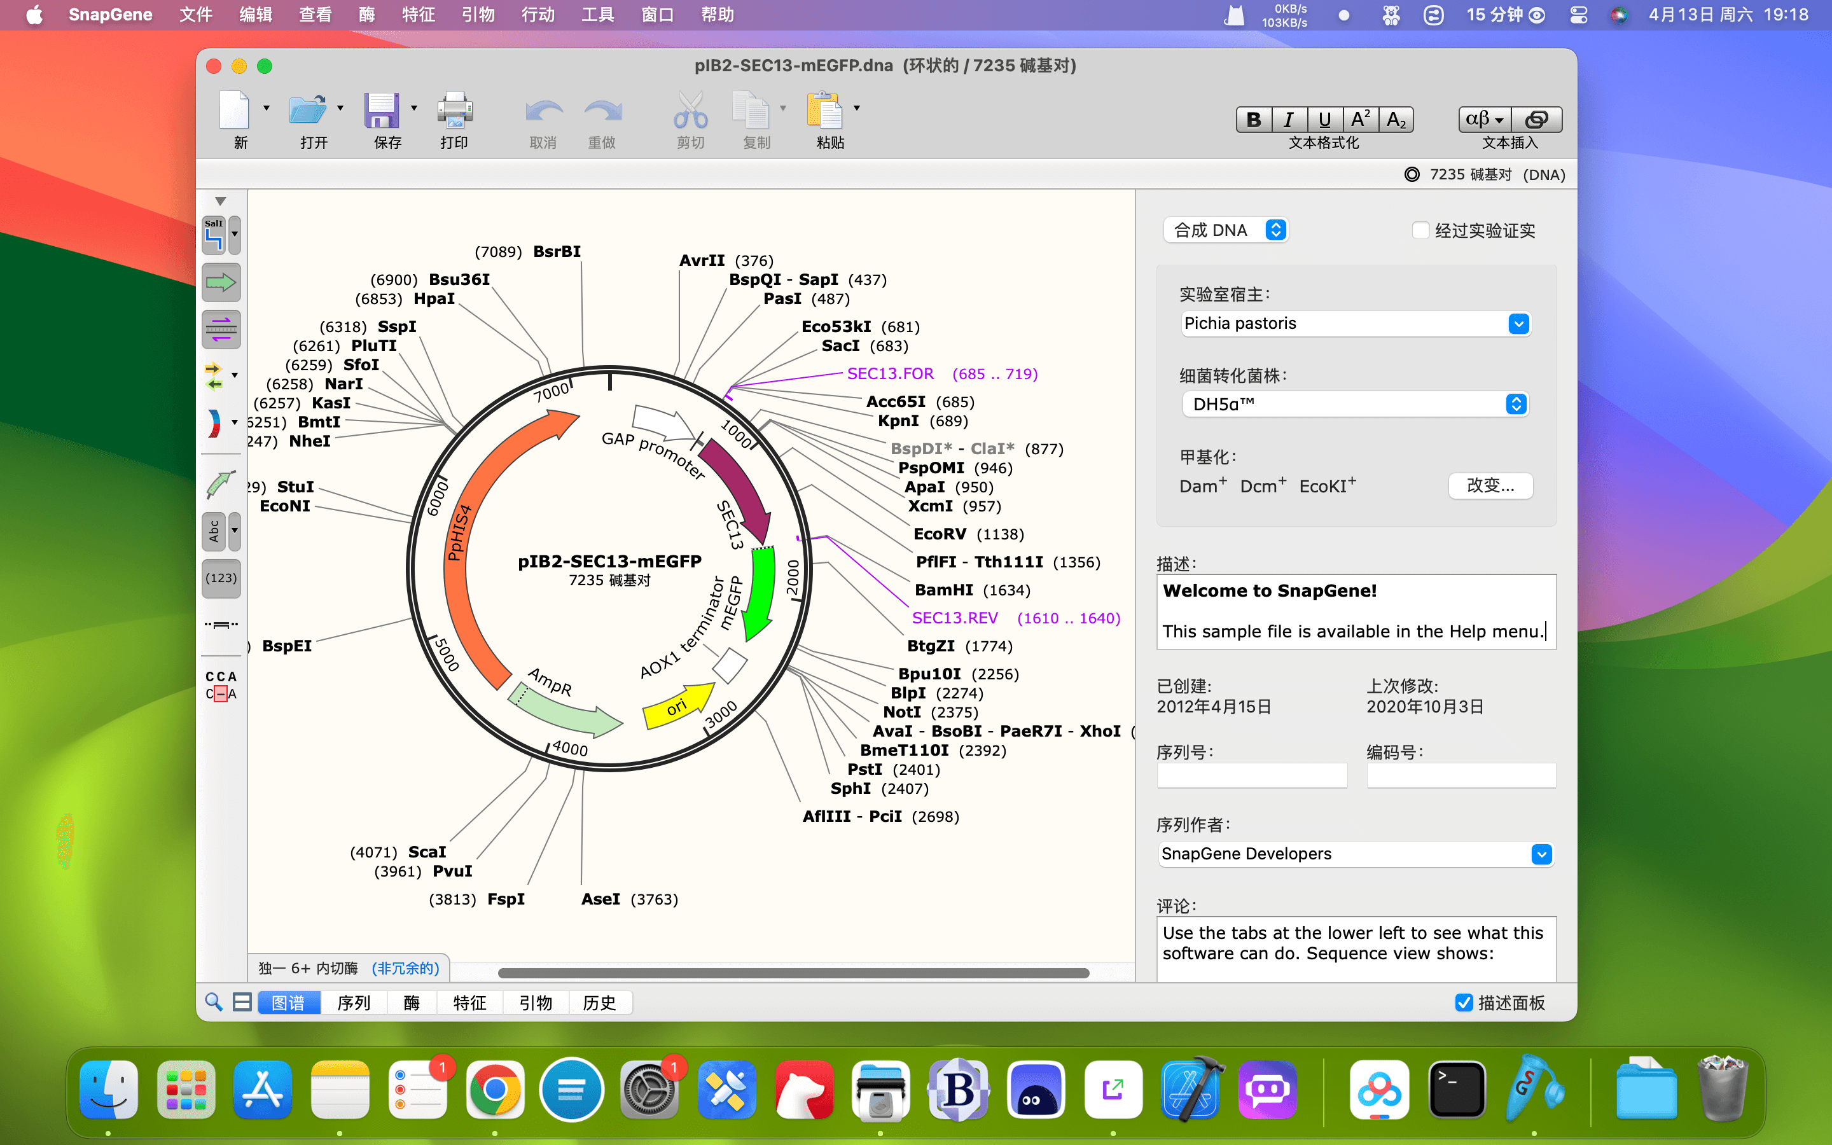
Task: Expand the arrow next to the Paste icon
Action: pos(857,108)
